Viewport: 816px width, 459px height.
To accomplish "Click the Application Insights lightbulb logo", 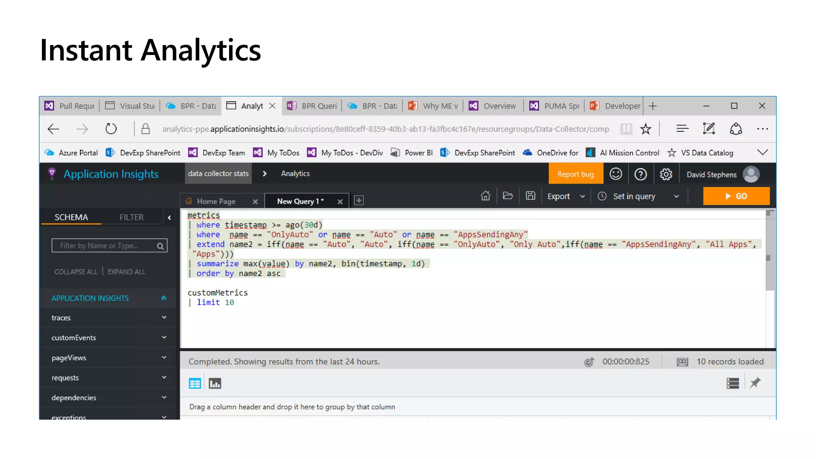I will pyautogui.click(x=52, y=174).
